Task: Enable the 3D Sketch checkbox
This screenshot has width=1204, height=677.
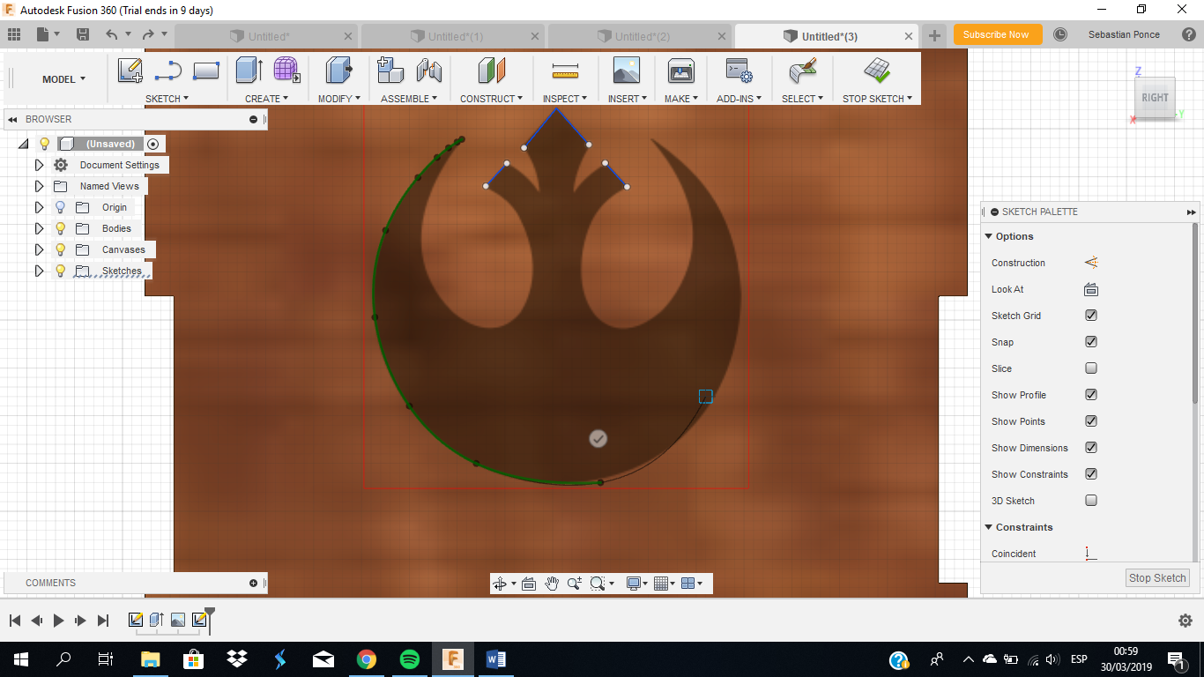Action: pyautogui.click(x=1091, y=501)
